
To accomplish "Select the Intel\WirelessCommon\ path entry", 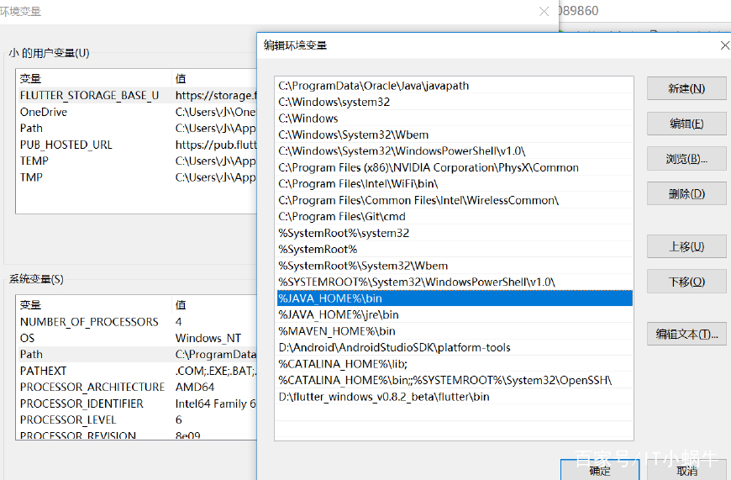I will pyautogui.click(x=455, y=200).
